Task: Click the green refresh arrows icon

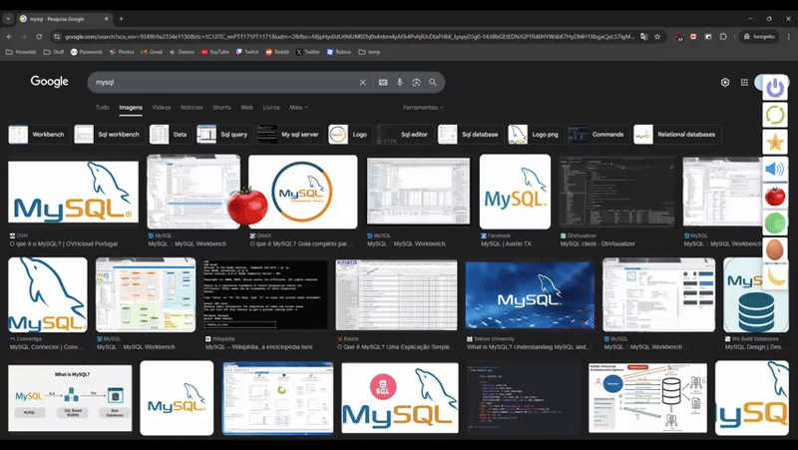Action: [x=775, y=115]
